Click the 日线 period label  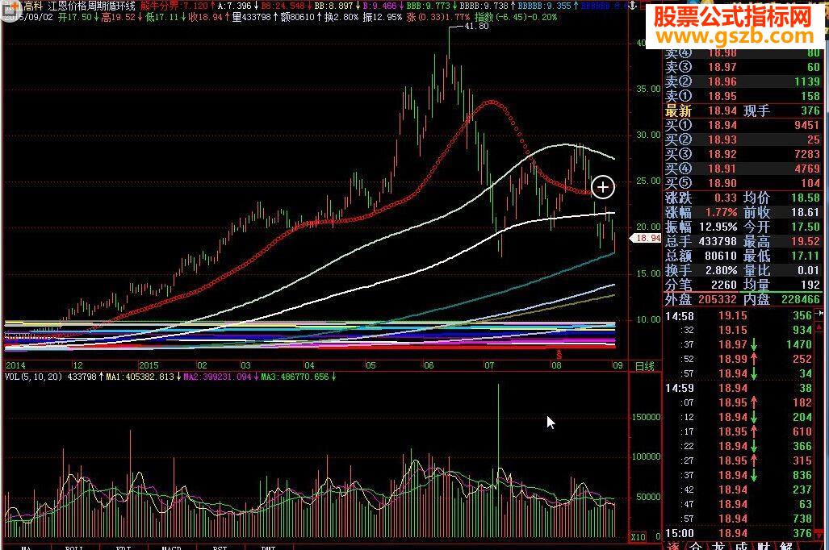[644, 365]
